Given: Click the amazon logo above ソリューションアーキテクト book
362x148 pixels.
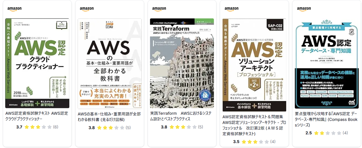Looking at the screenshot, I should 232,9.
